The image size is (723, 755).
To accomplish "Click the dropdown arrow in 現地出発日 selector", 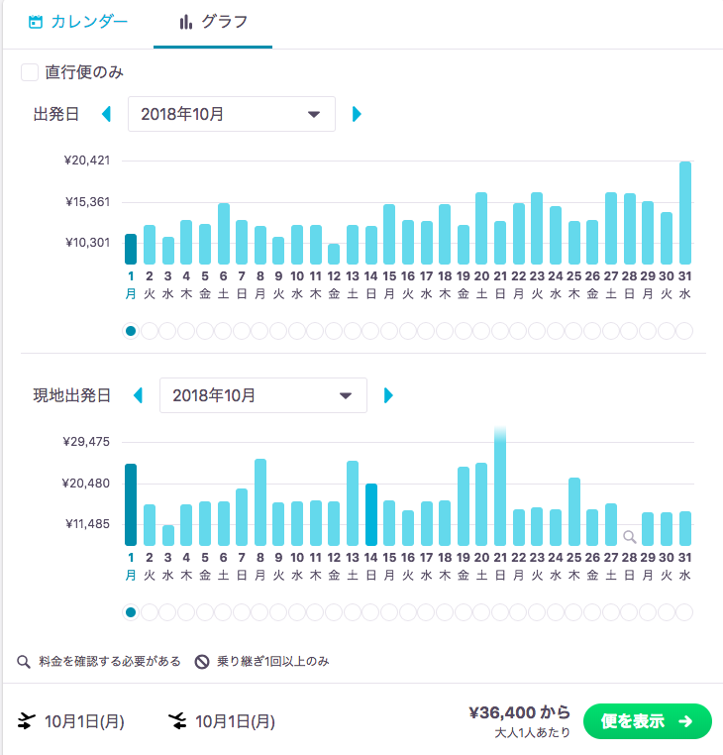I will (346, 395).
